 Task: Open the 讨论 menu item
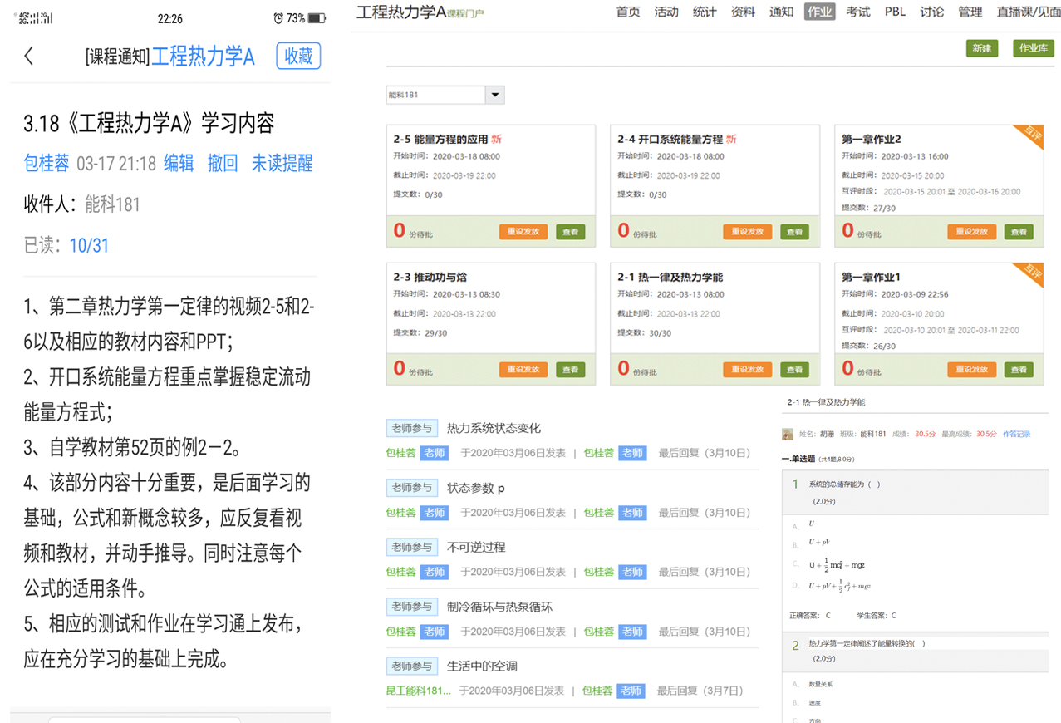click(x=931, y=12)
